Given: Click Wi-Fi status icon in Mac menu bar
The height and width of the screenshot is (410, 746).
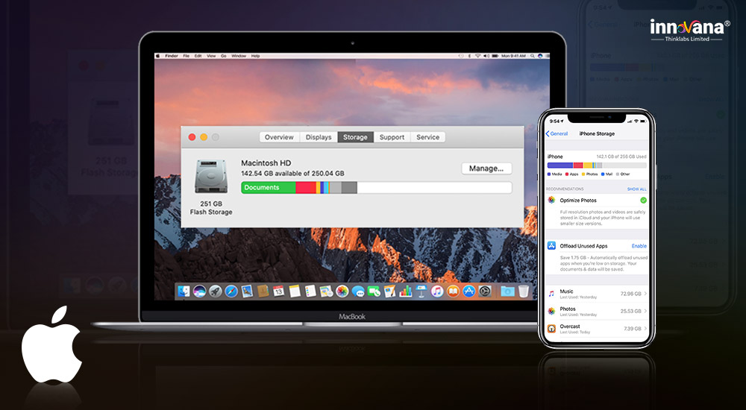Looking at the screenshot, I should click(477, 56).
